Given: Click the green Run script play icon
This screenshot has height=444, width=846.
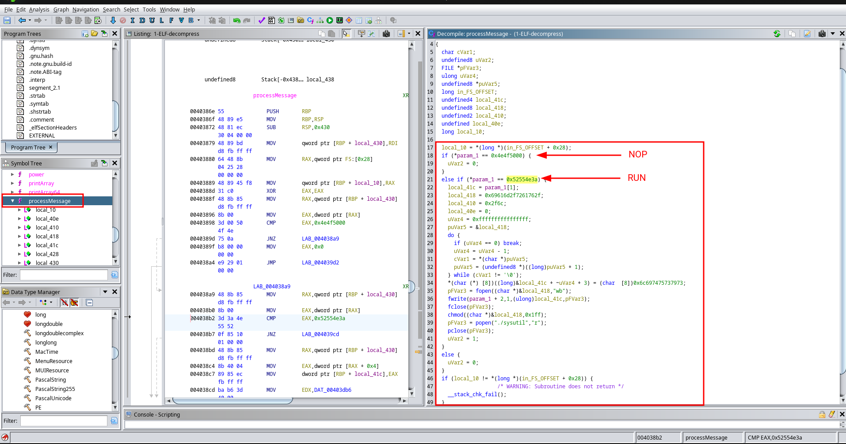Looking at the screenshot, I should click(330, 20).
